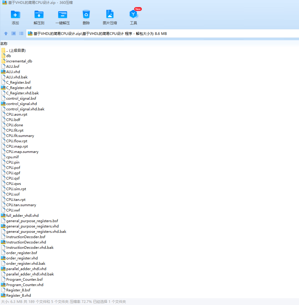Click the 一键解压 one-click extract icon

point(63,14)
